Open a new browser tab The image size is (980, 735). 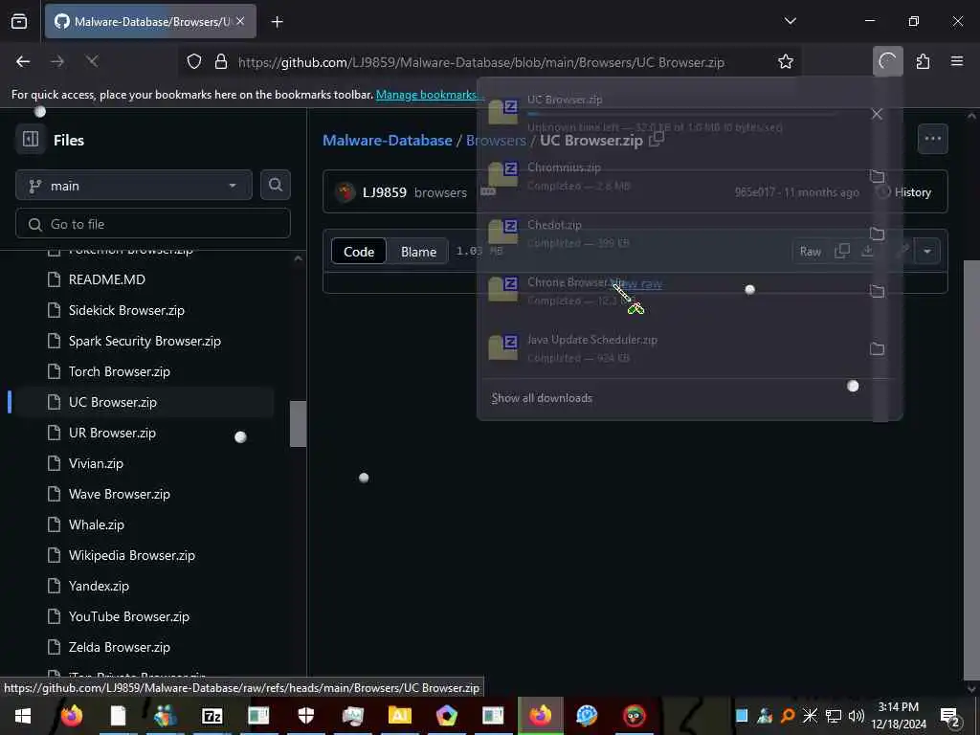[278, 22]
